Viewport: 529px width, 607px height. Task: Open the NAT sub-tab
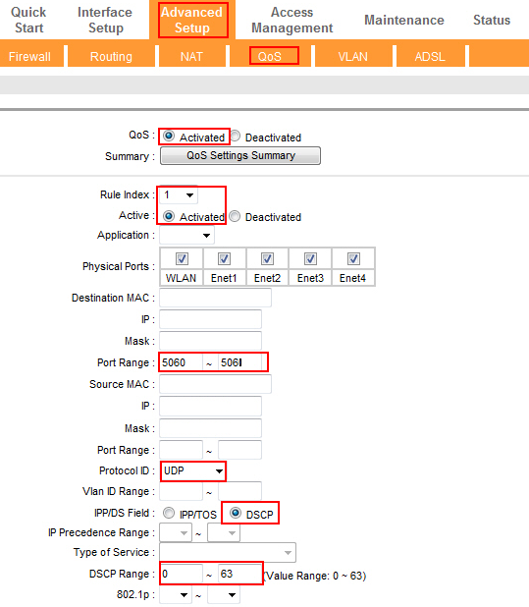coord(191,57)
